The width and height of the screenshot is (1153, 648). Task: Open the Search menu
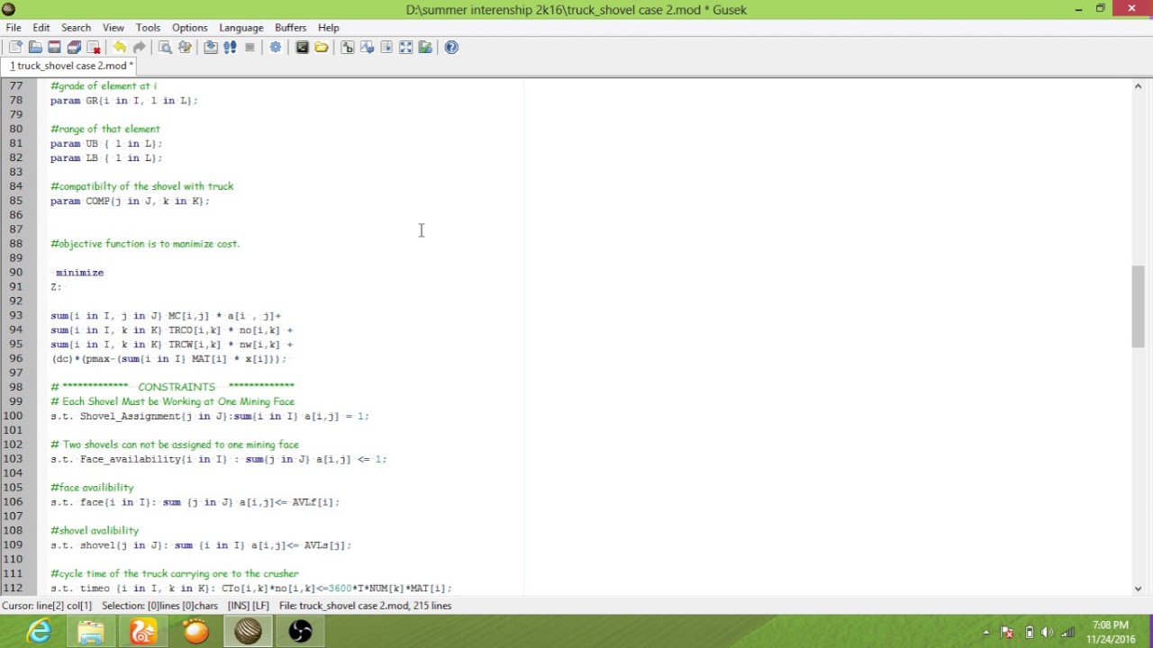coord(76,28)
